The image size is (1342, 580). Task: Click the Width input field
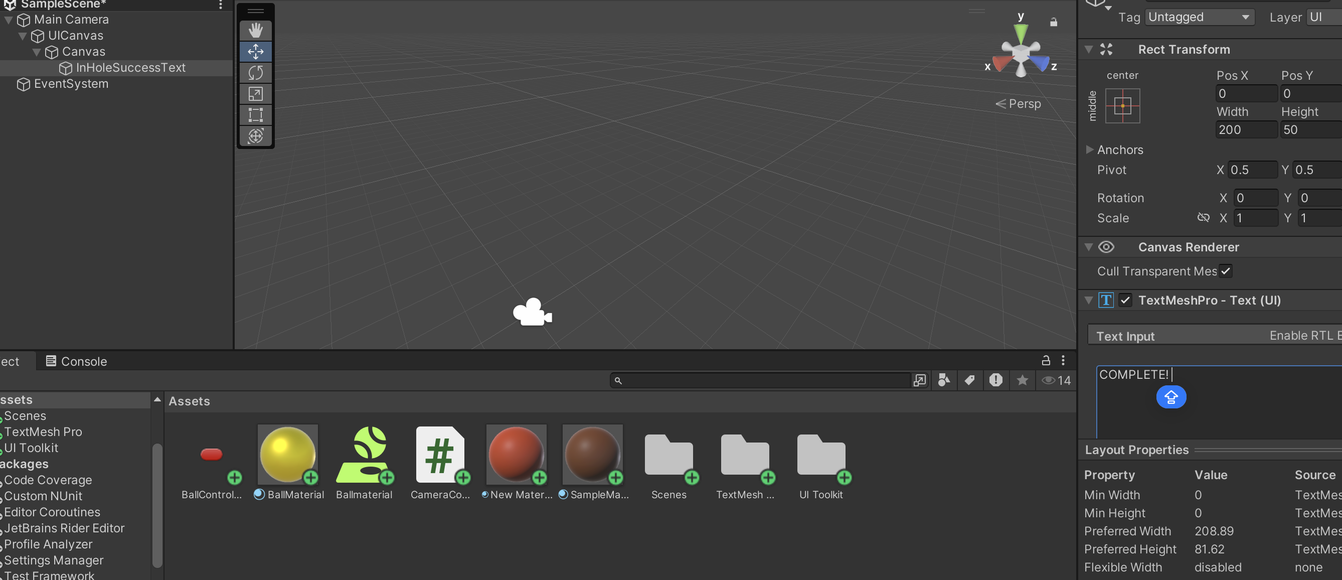click(x=1246, y=130)
